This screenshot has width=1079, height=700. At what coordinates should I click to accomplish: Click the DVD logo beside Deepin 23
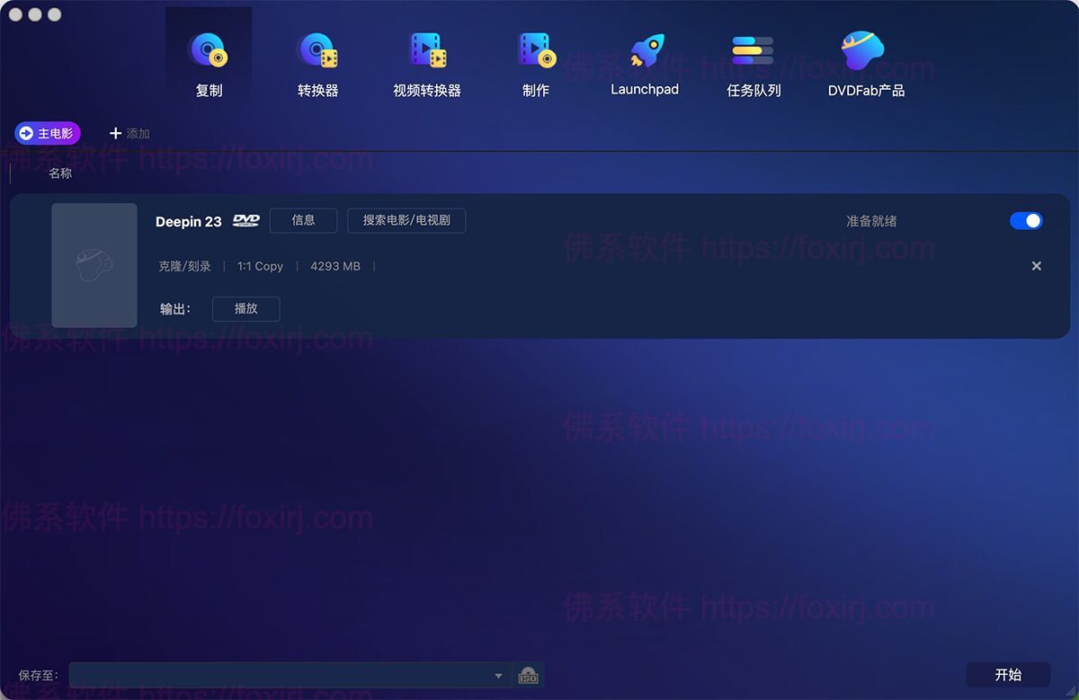(x=245, y=221)
